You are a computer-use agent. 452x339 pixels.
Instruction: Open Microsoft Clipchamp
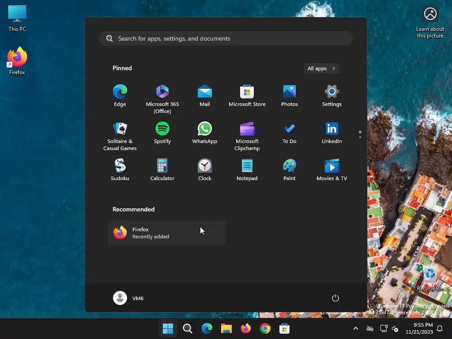[247, 136]
